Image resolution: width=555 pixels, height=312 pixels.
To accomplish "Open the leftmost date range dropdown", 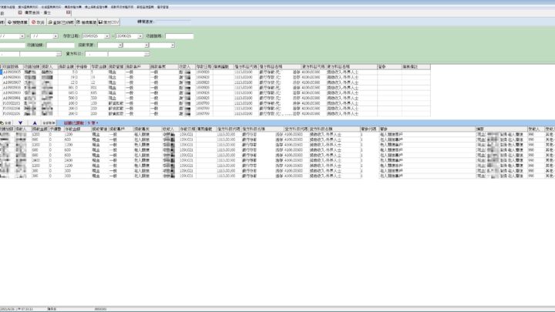I will pos(23,35).
